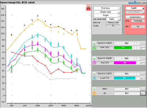
Task: Click the play button for test 2
Action: [94, 58]
